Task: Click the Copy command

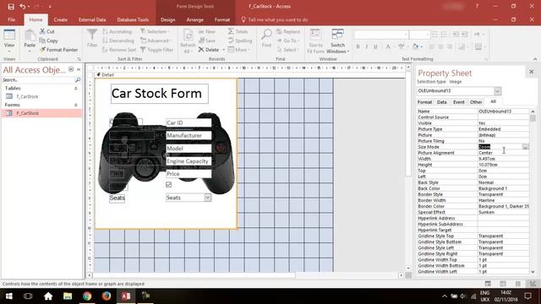Action: tap(49, 41)
